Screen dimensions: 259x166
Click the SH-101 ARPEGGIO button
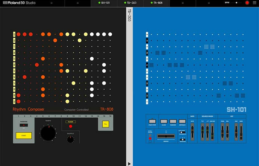pos(182,121)
